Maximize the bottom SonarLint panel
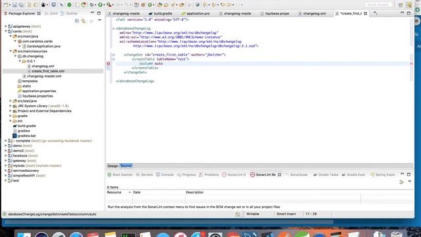 pos(409,174)
